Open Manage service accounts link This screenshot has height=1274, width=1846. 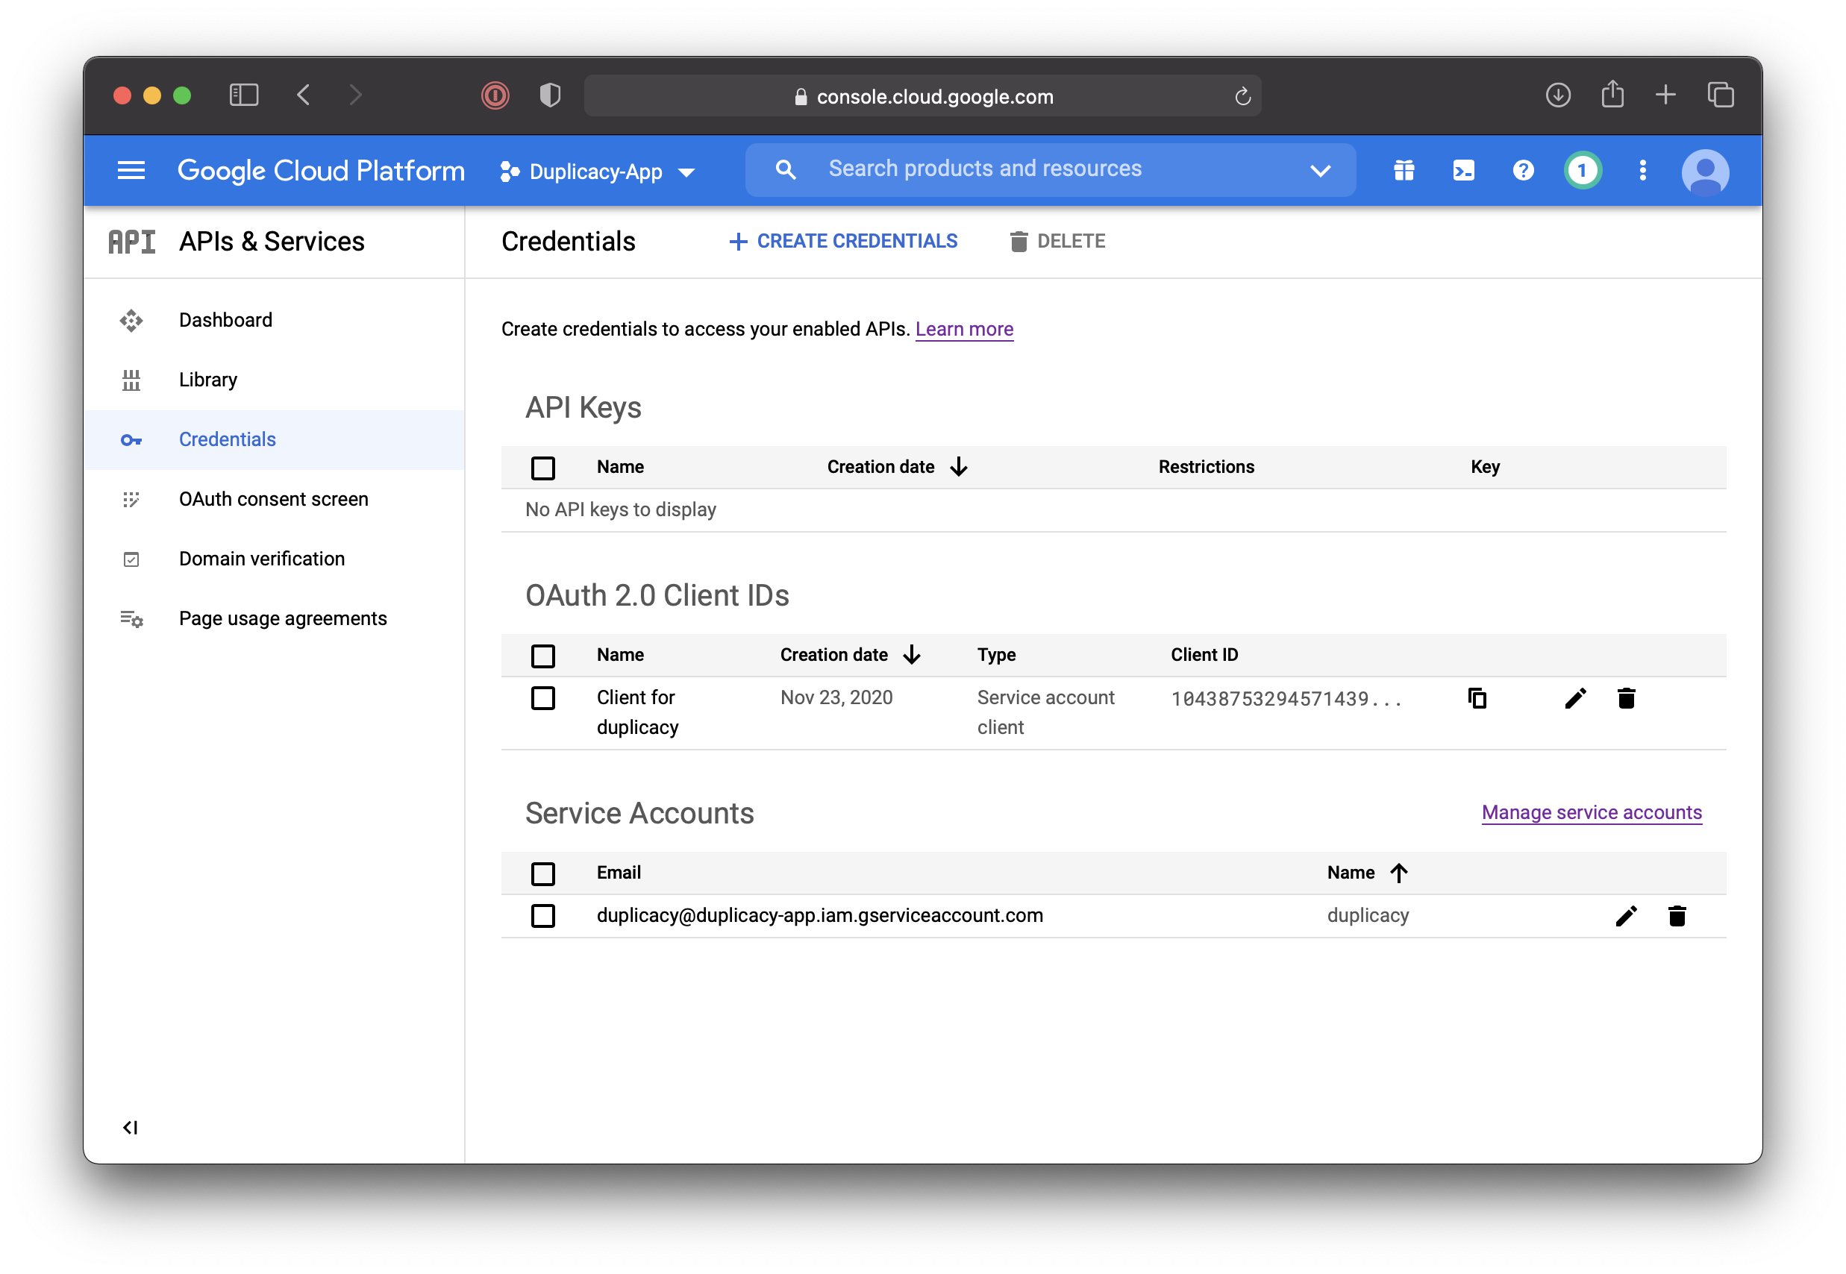1591,812
